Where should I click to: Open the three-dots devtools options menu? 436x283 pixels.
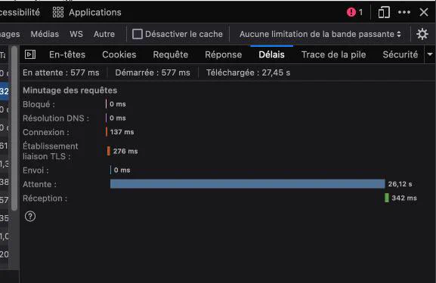[x=404, y=12]
